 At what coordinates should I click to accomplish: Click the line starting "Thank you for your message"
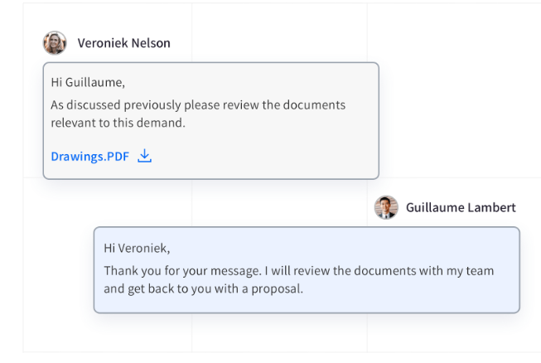tap(298, 271)
